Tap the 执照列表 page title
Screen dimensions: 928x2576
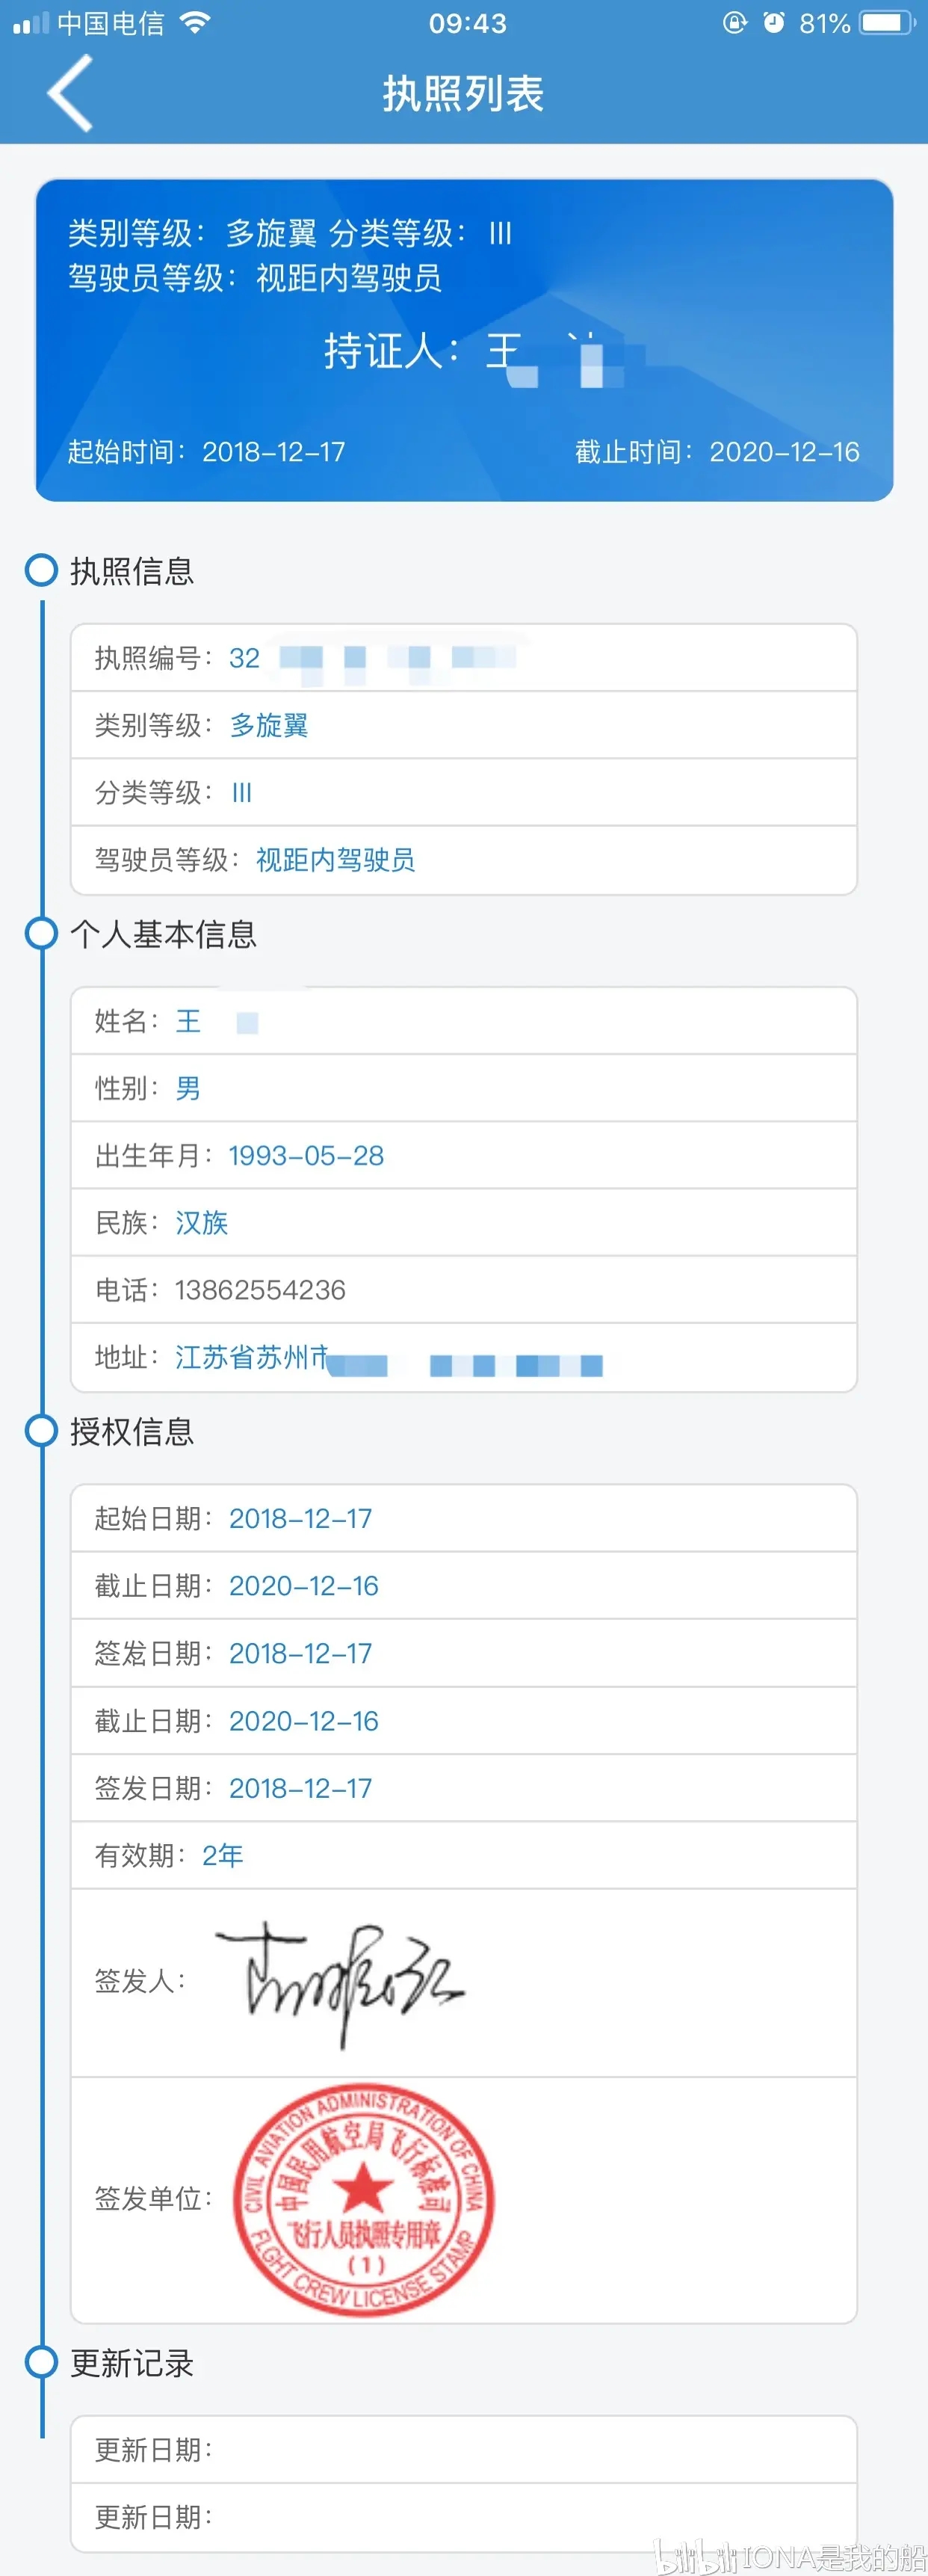click(463, 94)
